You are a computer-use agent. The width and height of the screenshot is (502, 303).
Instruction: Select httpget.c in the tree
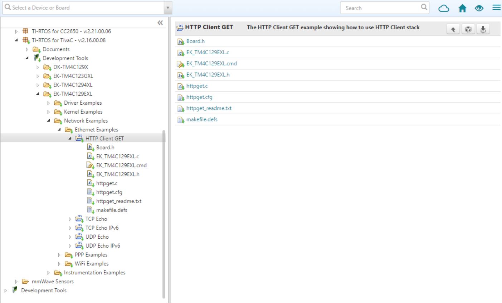click(x=107, y=183)
